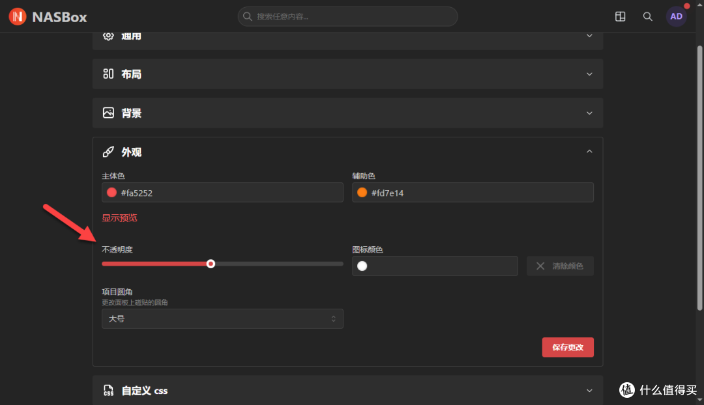Expand the 背景 section chevron
704x405 pixels.
click(589, 113)
